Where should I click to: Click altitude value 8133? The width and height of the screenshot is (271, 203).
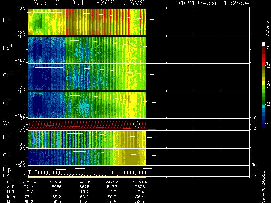tap(112, 187)
